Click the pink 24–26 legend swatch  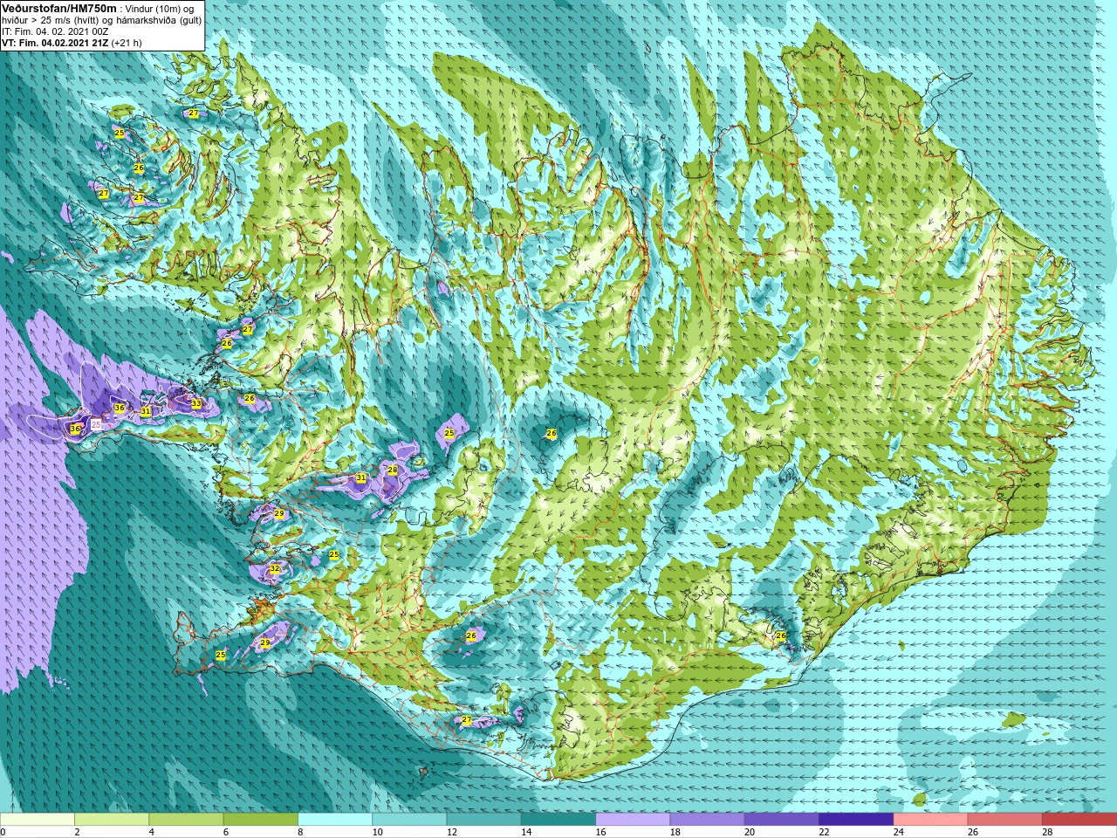[930, 820]
